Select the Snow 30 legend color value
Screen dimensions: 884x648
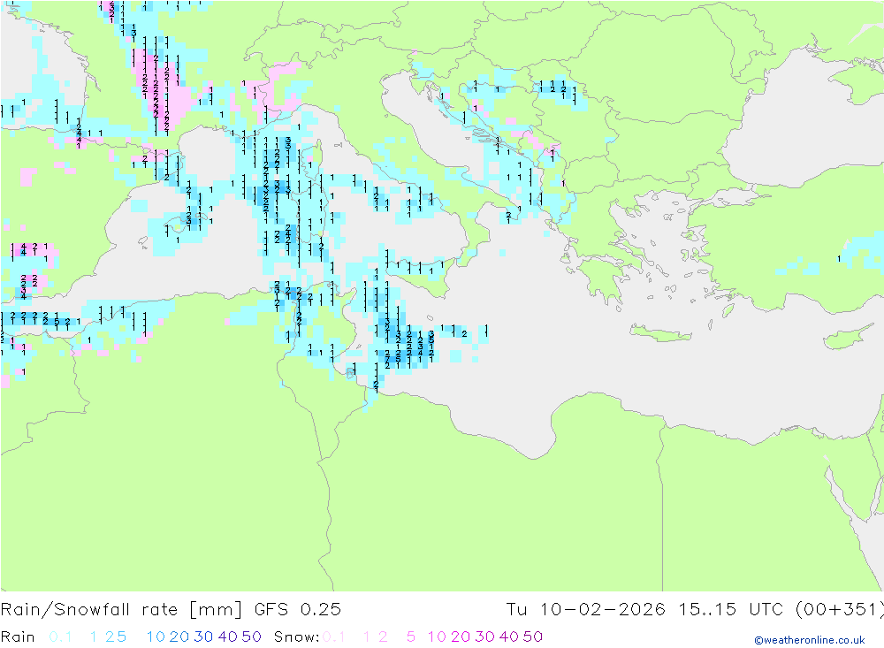pos(484,637)
